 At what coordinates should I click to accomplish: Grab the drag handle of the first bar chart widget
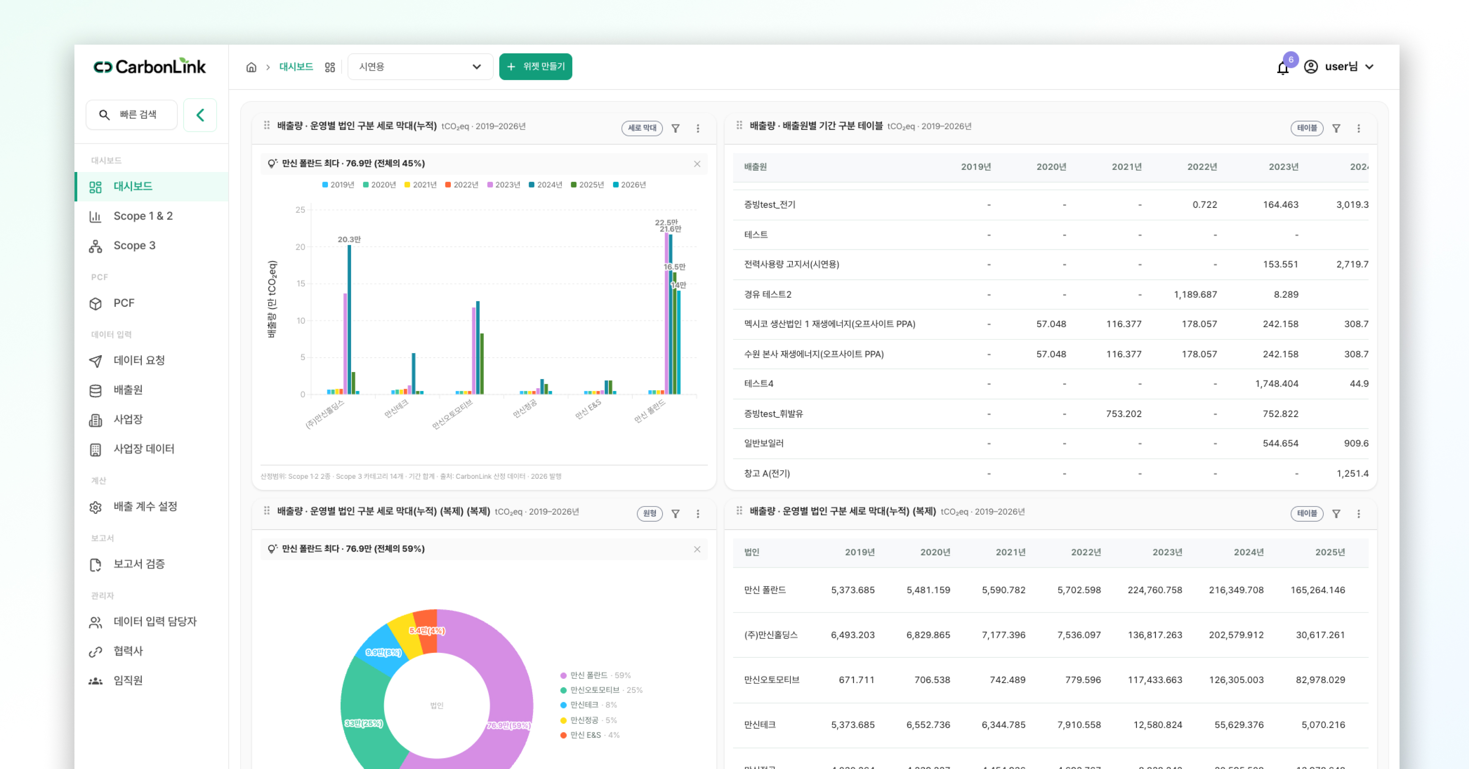267,125
